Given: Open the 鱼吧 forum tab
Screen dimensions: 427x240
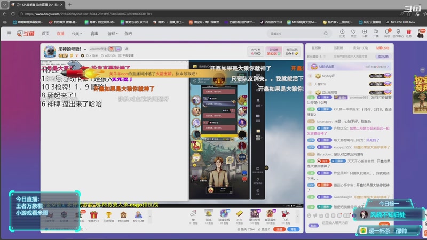Looking at the screenshot, I should click(x=128, y=34).
